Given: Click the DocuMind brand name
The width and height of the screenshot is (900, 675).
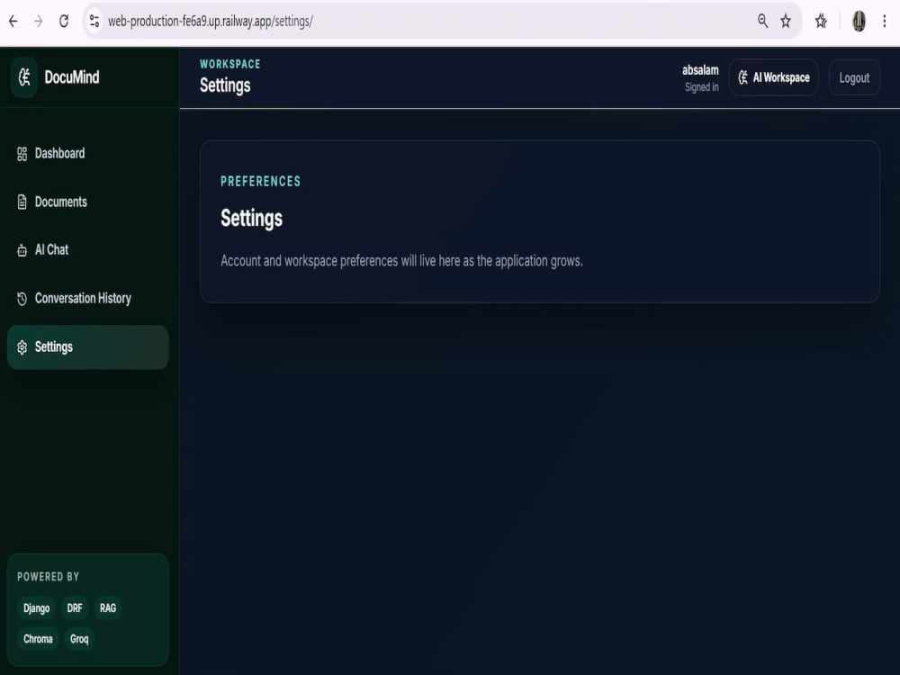Looking at the screenshot, I should coord(72,76).
